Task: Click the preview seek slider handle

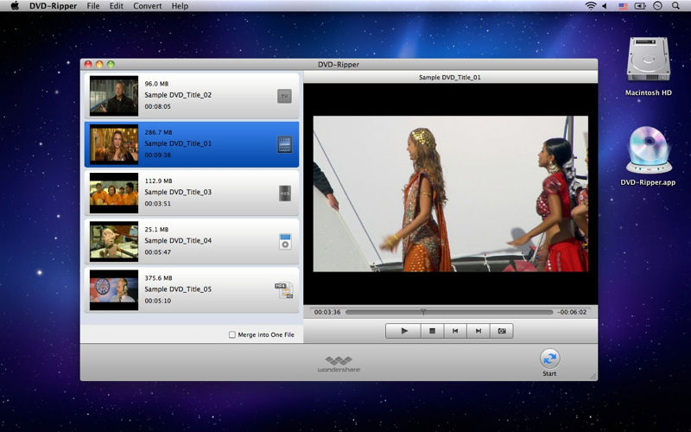Action: (423, 312)
